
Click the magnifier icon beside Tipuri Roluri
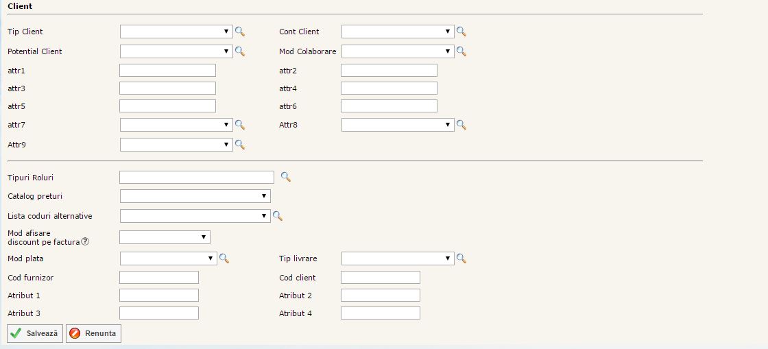pyautogui.click(x=285, y=178)
